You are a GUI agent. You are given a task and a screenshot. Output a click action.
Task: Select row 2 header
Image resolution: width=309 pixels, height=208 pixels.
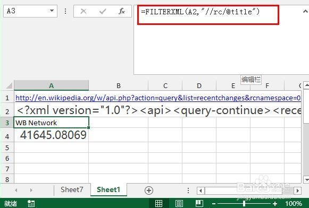7,111
